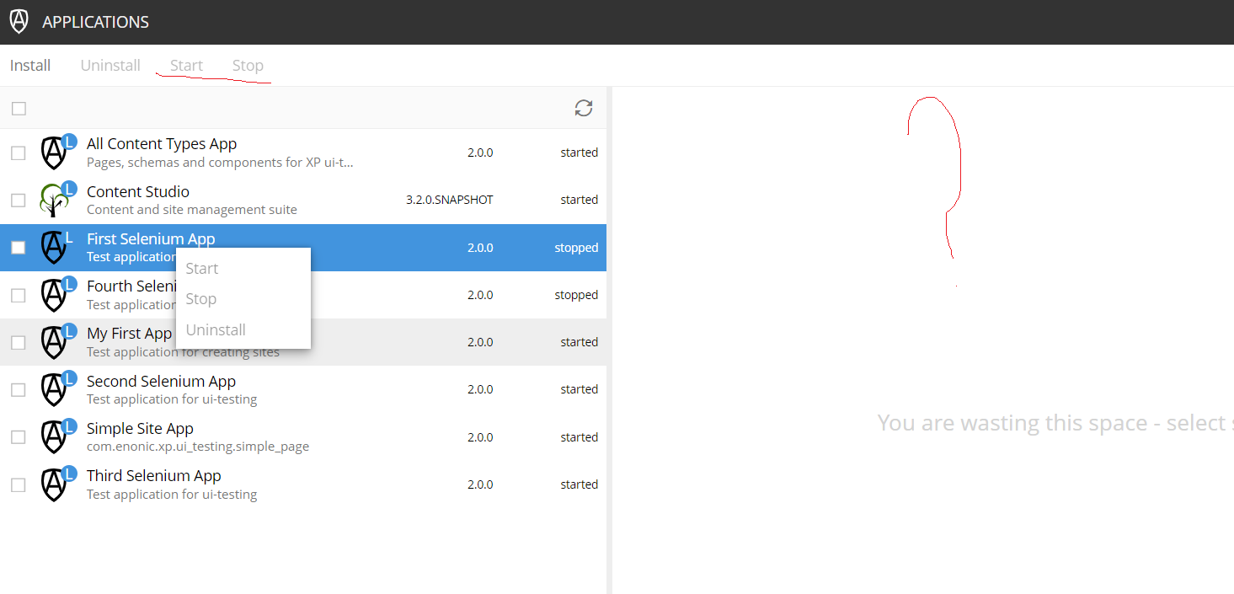Click the APPLICATIONS header title
The image size is (1234, 594).
click(x=95, y=22)
